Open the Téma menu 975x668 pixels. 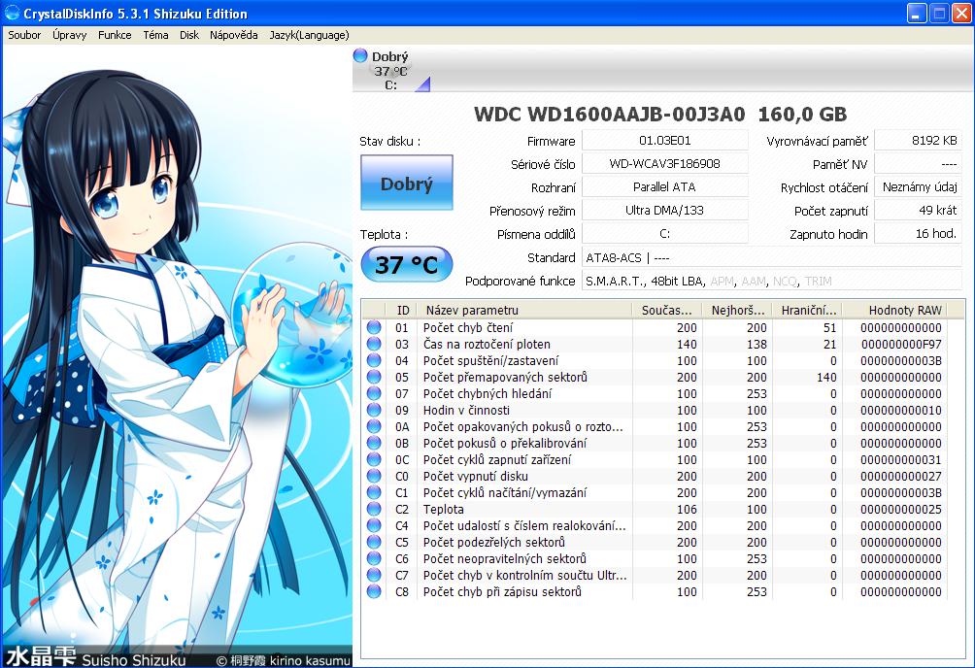pyautogui.click(x=155, y=35)
